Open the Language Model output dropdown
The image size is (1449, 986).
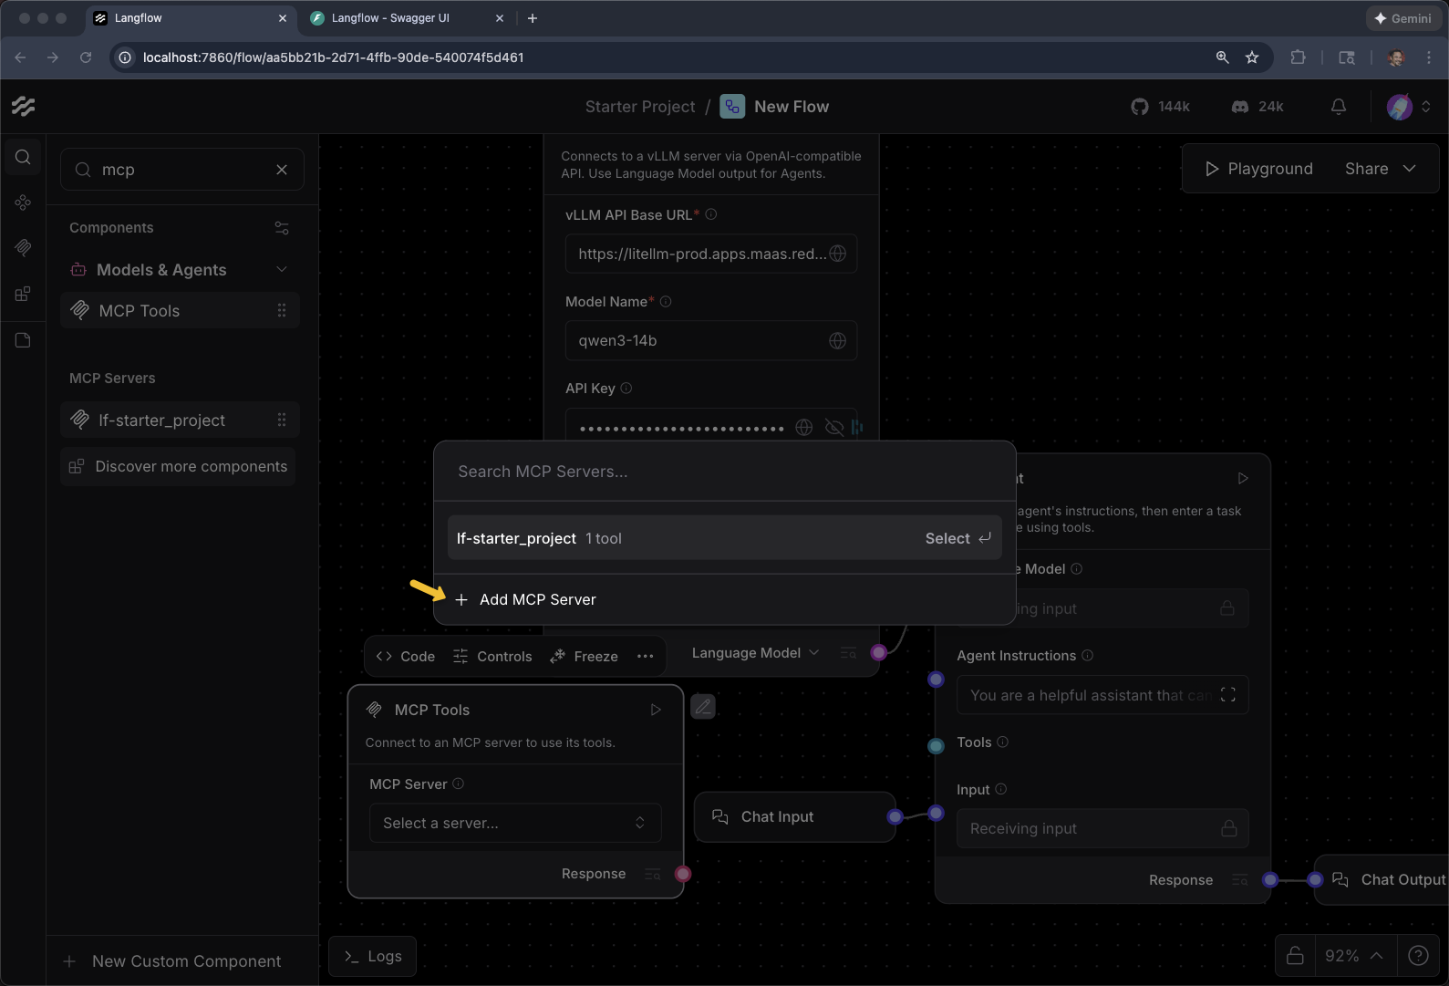click(x=755, y=653)
